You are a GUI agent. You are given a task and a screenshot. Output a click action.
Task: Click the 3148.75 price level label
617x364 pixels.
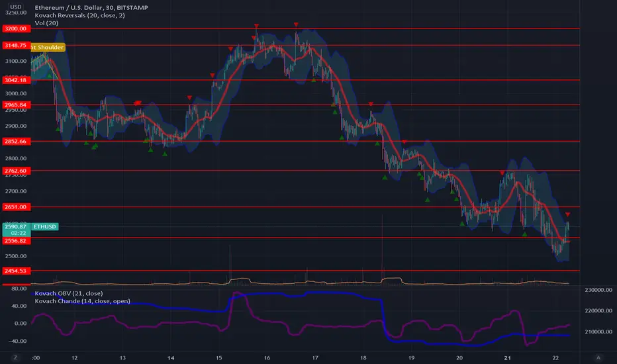coord(16,45)
